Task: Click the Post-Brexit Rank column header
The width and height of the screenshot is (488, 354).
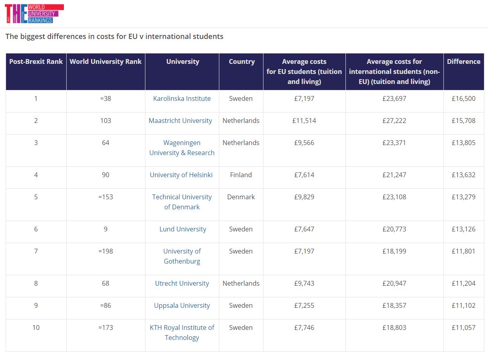Action: (x=36, y=61)
